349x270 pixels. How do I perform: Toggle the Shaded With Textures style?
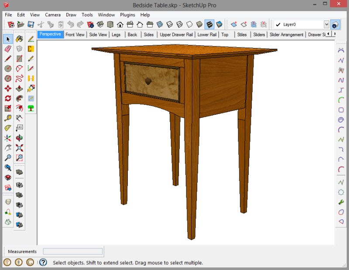(x=209, y=24)
